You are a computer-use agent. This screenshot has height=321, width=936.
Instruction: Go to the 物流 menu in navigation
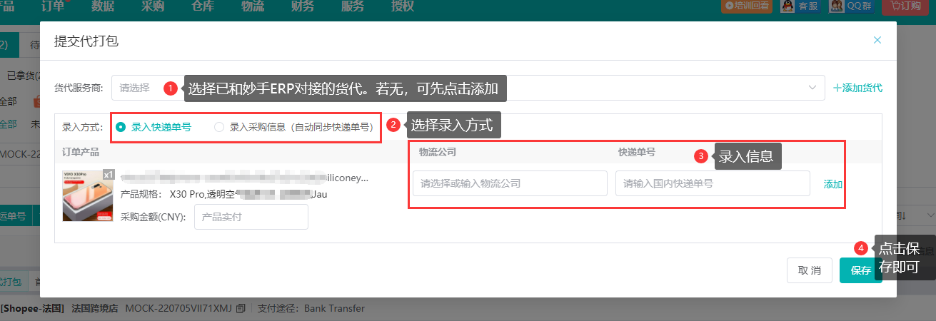[253, 6]
